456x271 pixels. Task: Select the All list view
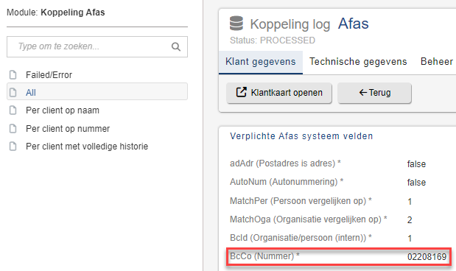click(x=97, y=91)
